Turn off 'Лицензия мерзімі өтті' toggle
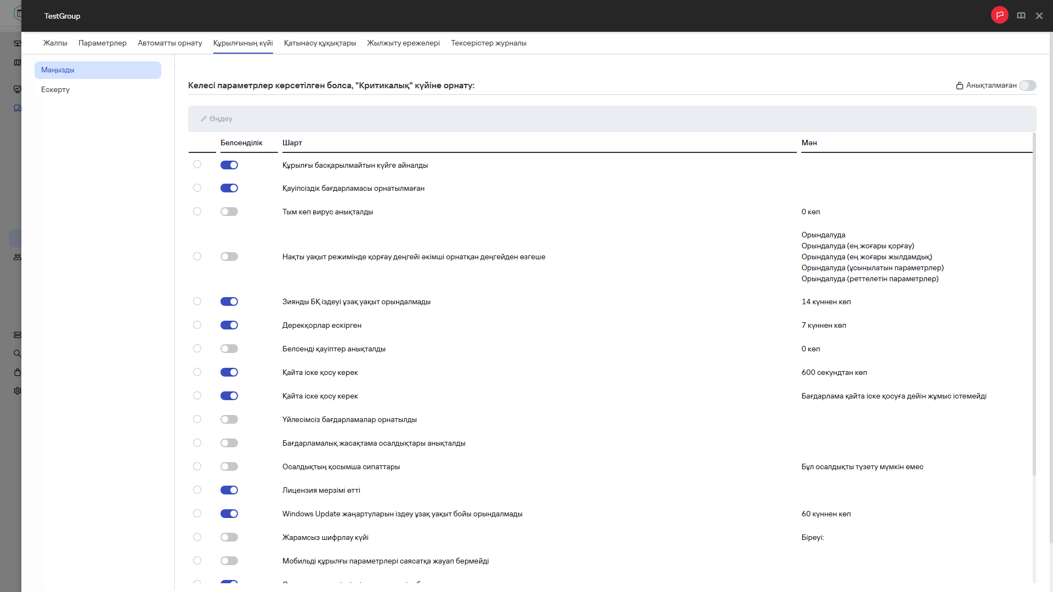Viewport: 1053px width, 592px height. 229,490
